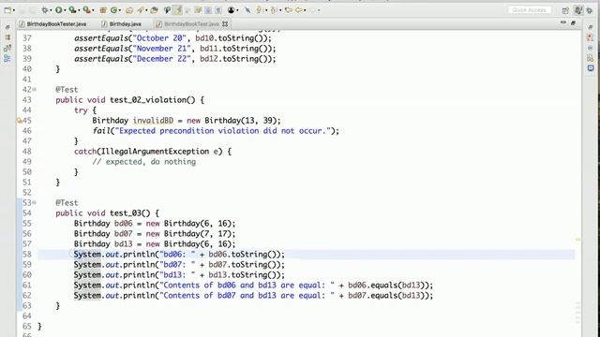Open the right sidebar third view icon

(591, 48)
